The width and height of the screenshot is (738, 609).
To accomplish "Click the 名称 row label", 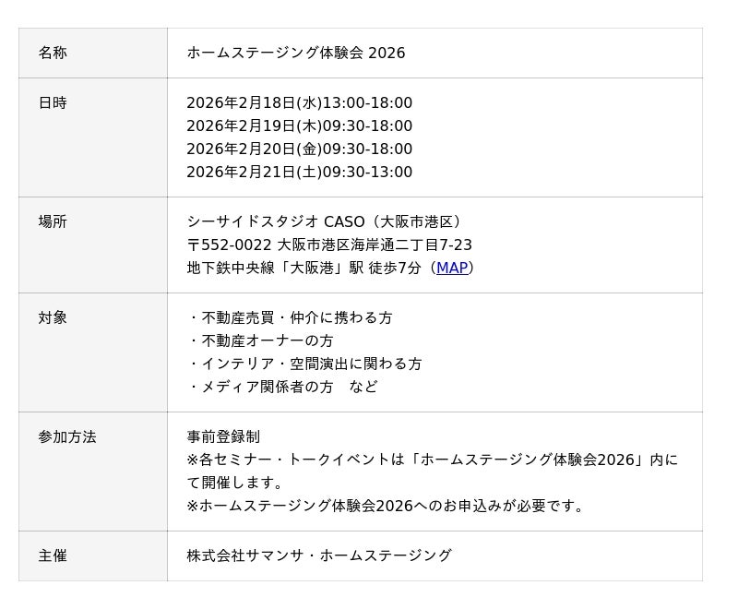I will click(53, 53).
